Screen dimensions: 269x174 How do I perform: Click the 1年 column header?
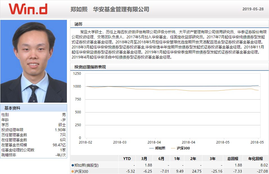tap(177, 159)
